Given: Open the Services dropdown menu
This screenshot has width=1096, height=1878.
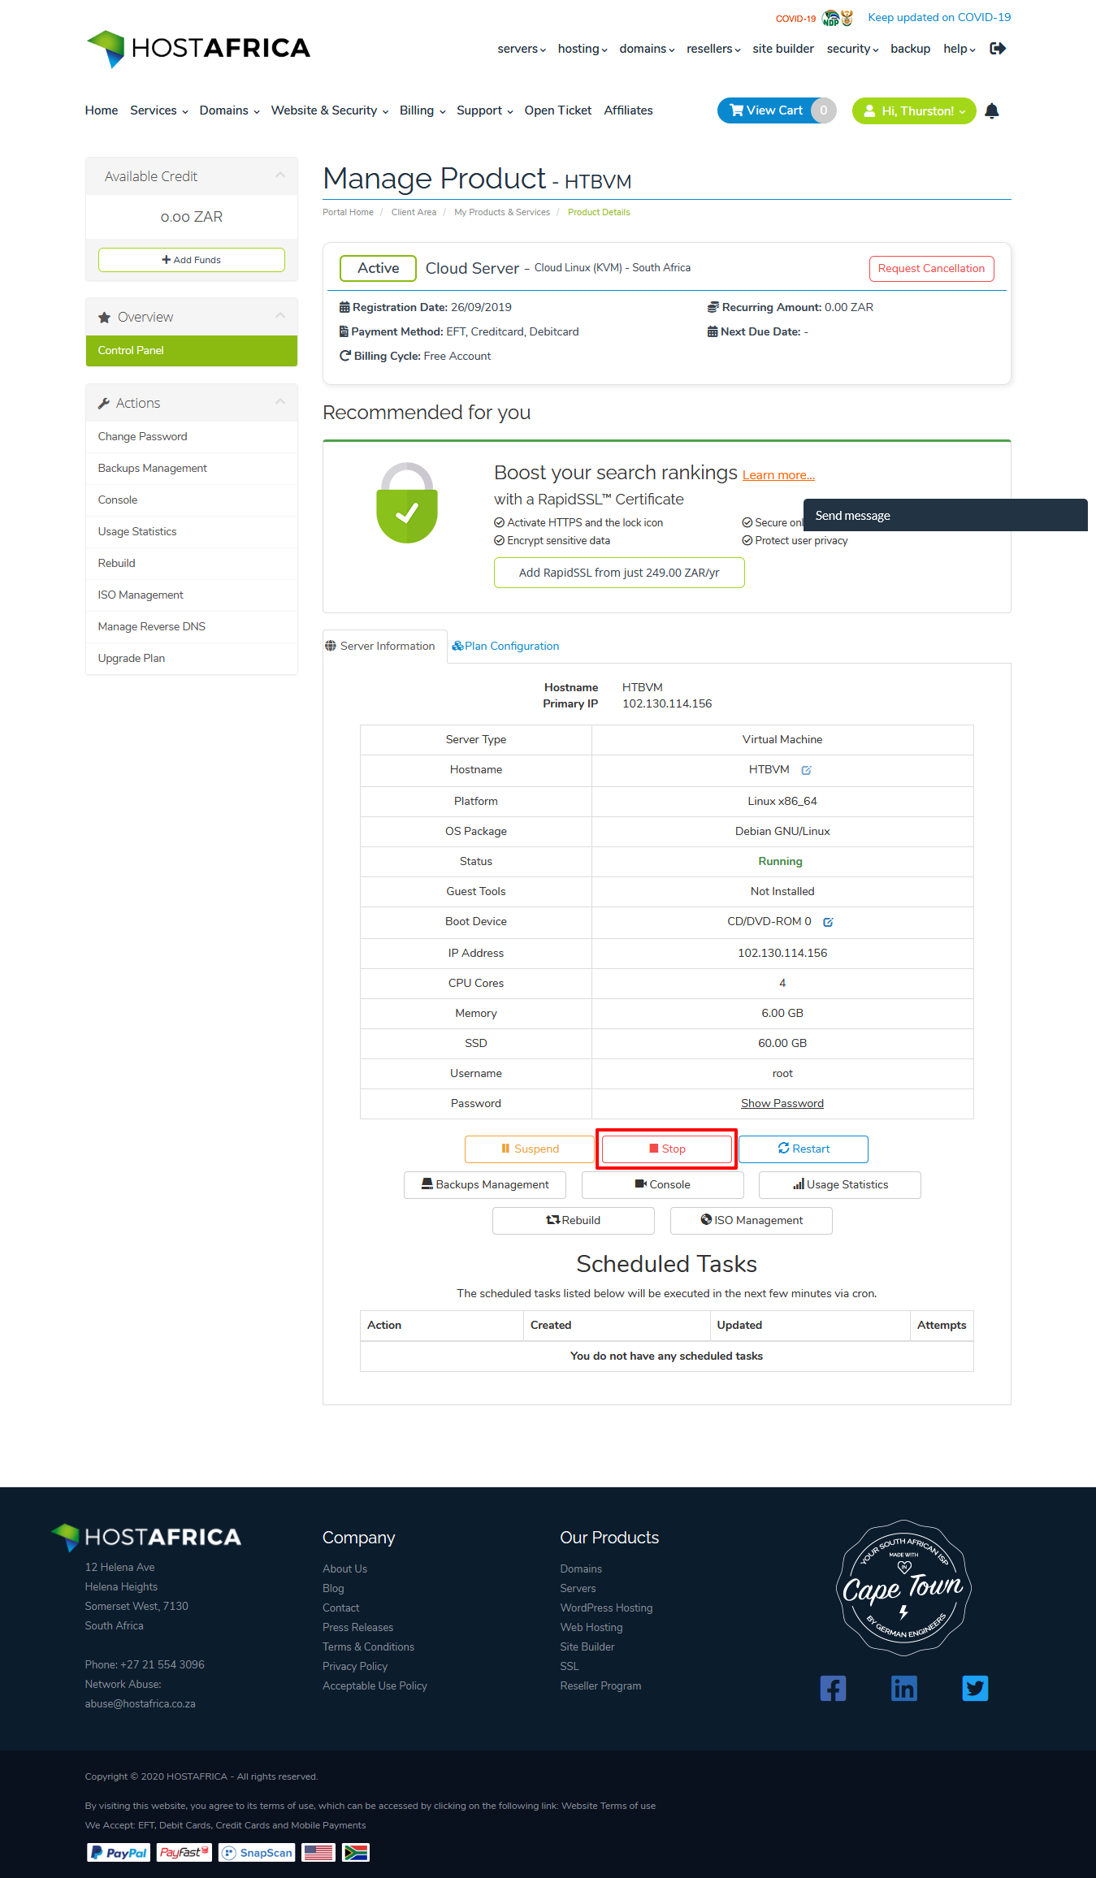Looking at the screenshot, I should click(x=159, y=110).
